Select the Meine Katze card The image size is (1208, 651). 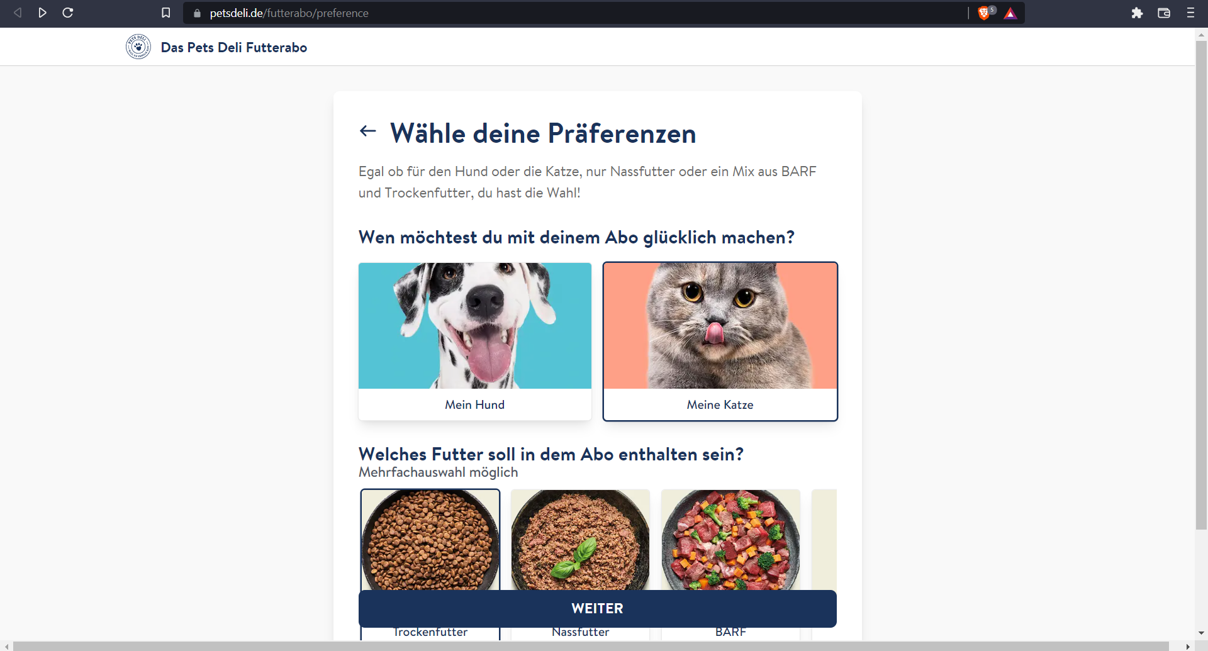click(x=720, y=342)
